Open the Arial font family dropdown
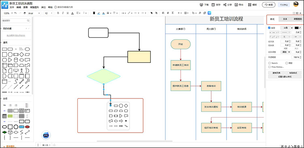Viewport: 304px width, 148px height. [x=34, y=13]
